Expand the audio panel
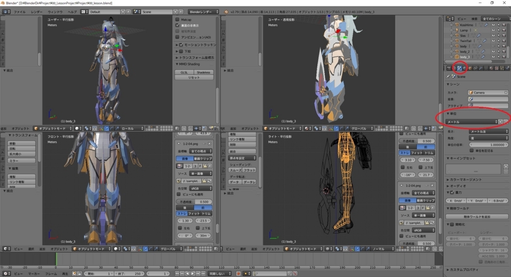The width and height of the screenshot is (511, 277). pos(458,186)
